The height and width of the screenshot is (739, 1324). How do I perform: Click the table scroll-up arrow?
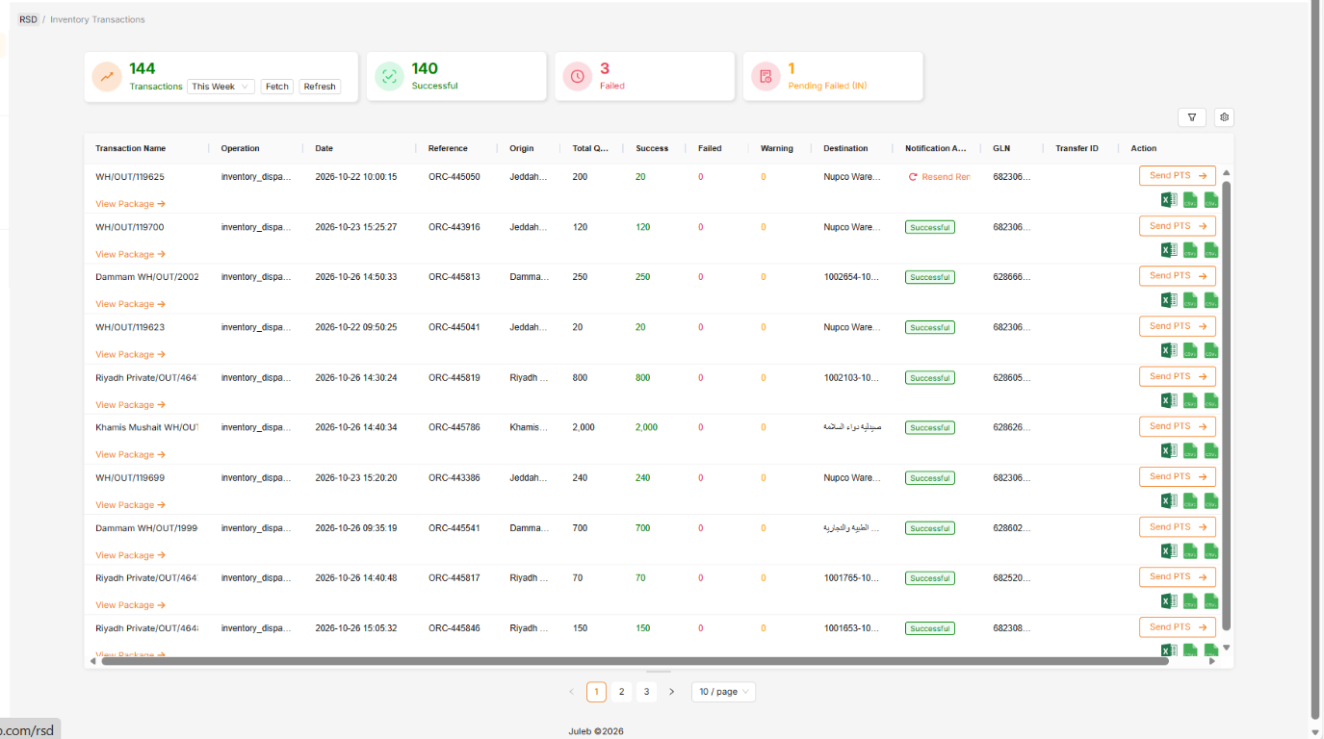(x=1227, y=173)
